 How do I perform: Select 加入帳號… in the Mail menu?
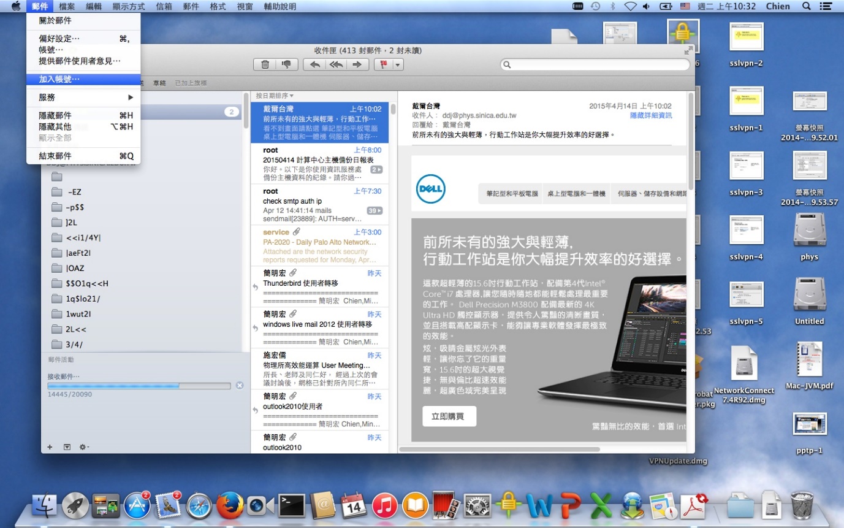83,79
